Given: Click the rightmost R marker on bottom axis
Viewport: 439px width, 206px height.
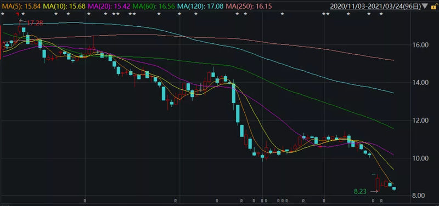Looking at the screenshot, I should (381, 201).
